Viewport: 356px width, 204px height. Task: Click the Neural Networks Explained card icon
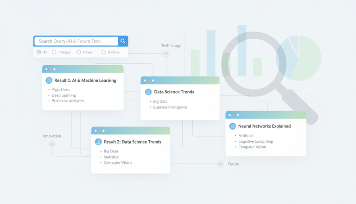tap(233, 126)
